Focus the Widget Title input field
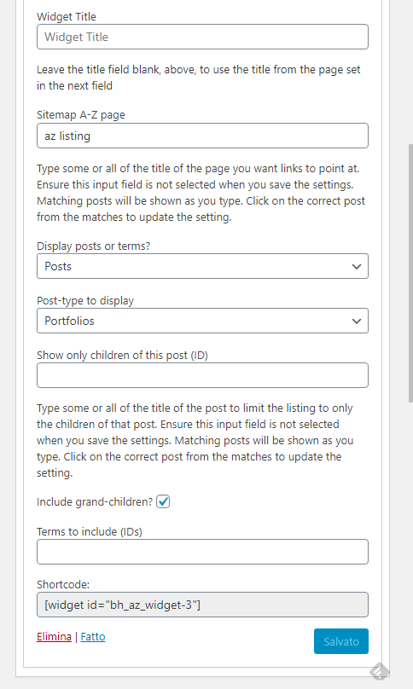 (202, 37)
